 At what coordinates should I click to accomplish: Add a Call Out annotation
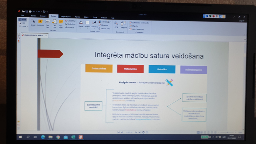click(x=54, y=24)
